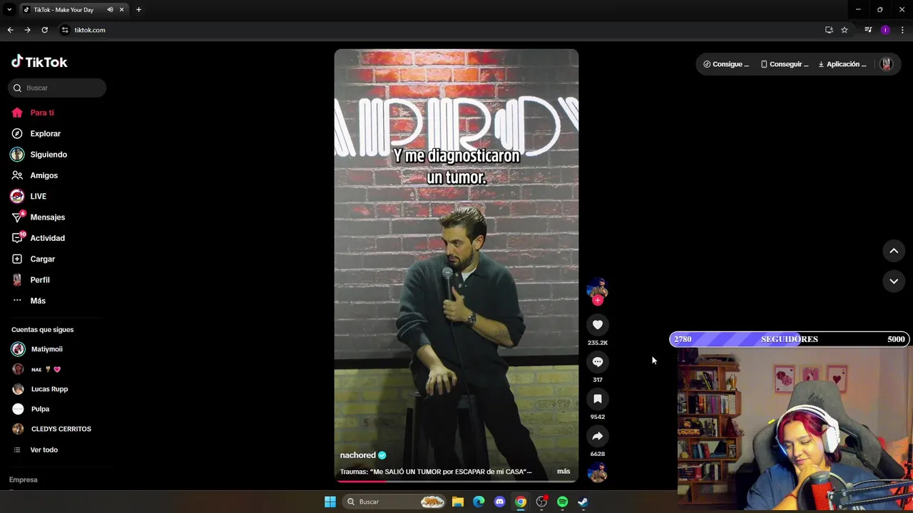Open Spotify from the taskbar
This screenshot has height=513, width=913.
click(562, 502)
